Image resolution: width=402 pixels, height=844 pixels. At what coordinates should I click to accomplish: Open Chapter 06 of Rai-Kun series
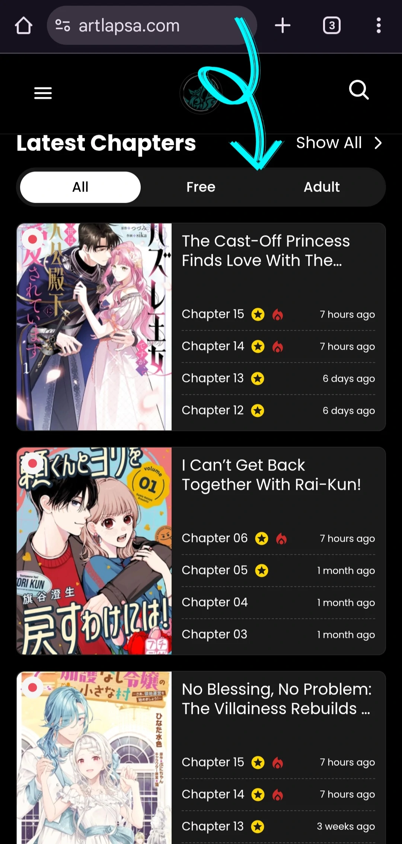point(215,538)
